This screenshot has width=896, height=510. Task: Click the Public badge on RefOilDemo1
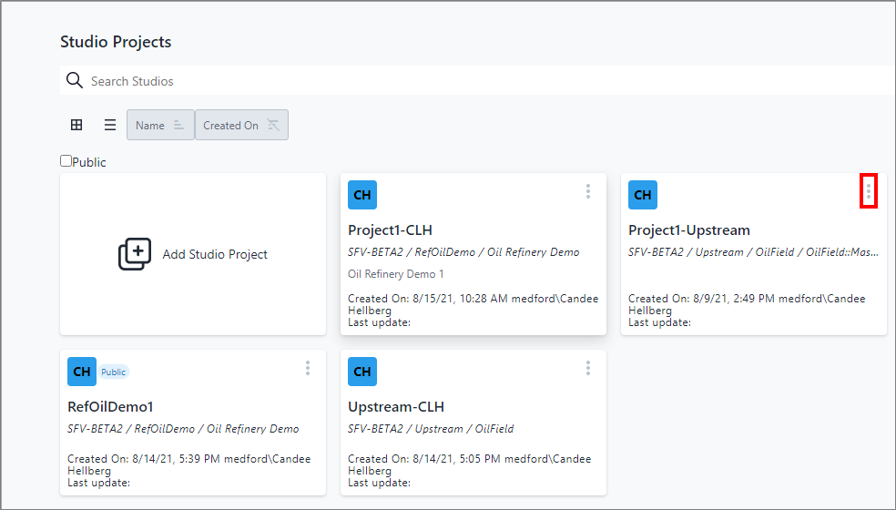tap(114, 372)
